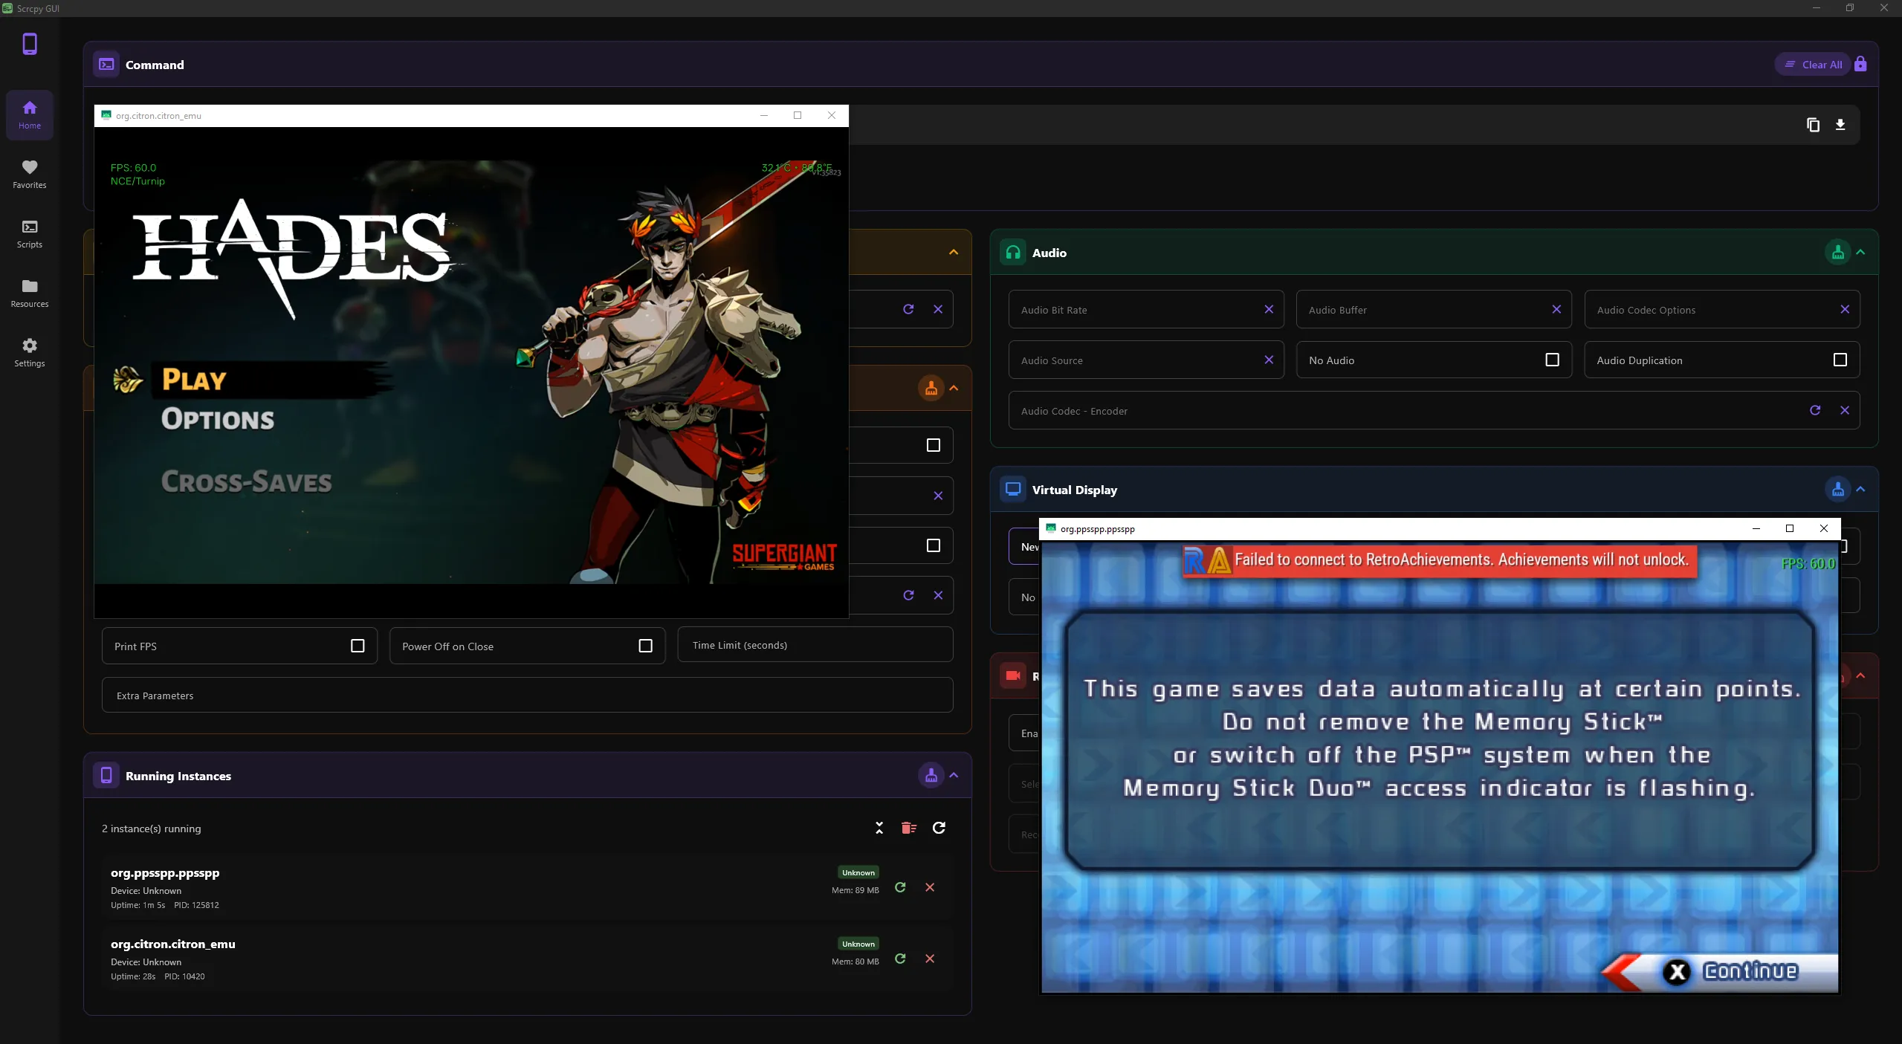
Task: Go to Scripts in the sidebar
Action: pyautogui.click(x=30, y=234)
